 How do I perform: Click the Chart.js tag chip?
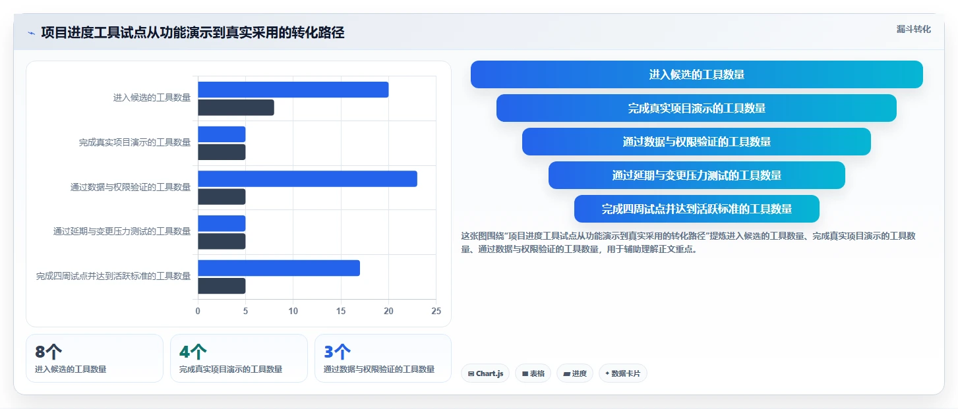pyautogui.click(x=485, y=373)
